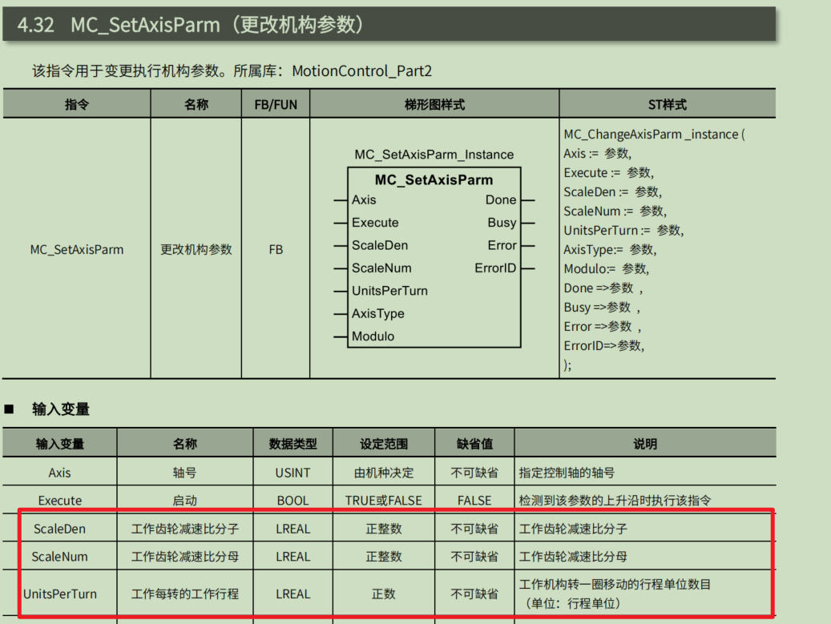Click the Done output pin in ladder diagram
Screen dimensions: 831x624
click(501, 200)
